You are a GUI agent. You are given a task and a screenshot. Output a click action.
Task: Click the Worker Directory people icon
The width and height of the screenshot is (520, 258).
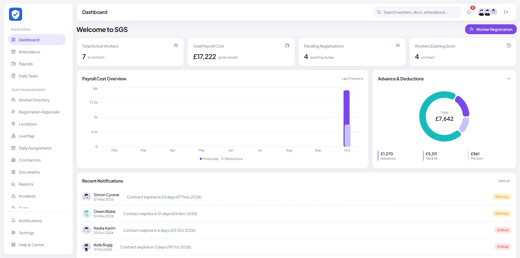(13, 100)
